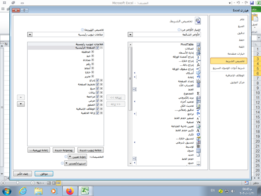Toggle the إدراج tab checkbox

click(x=97, y=80)
